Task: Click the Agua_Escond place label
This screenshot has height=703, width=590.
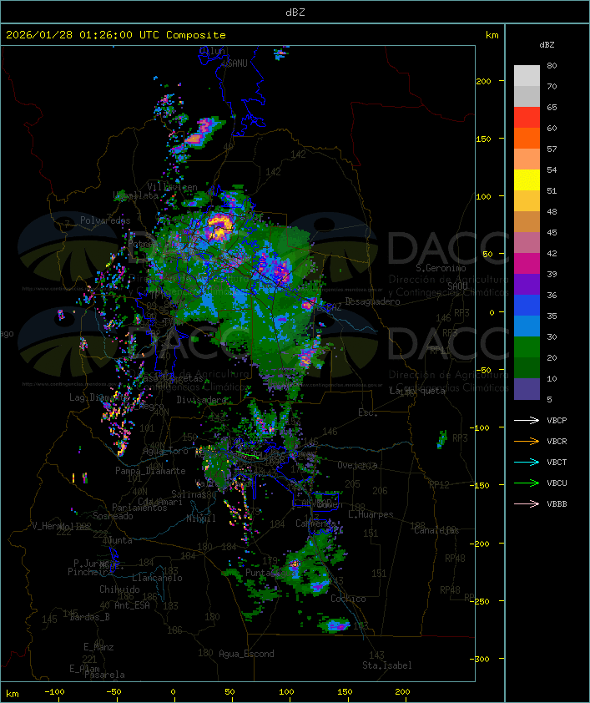Action: click(x=246, y=654)
